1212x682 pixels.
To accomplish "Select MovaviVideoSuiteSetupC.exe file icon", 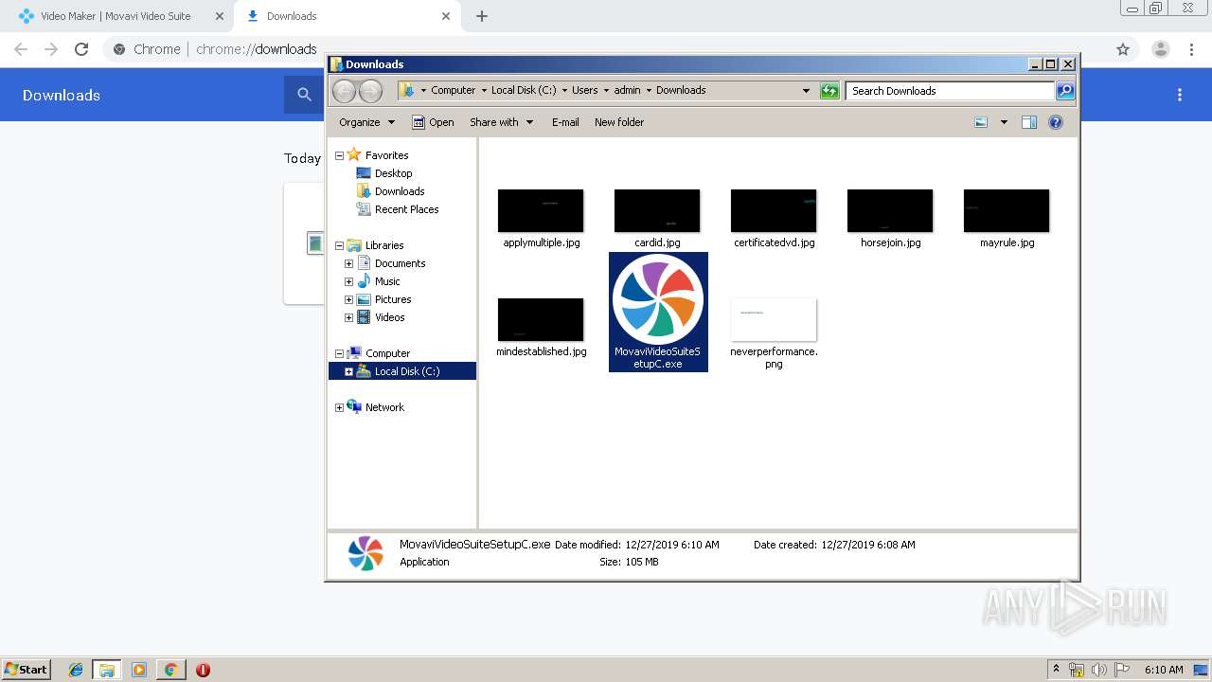I will [658, 299].
